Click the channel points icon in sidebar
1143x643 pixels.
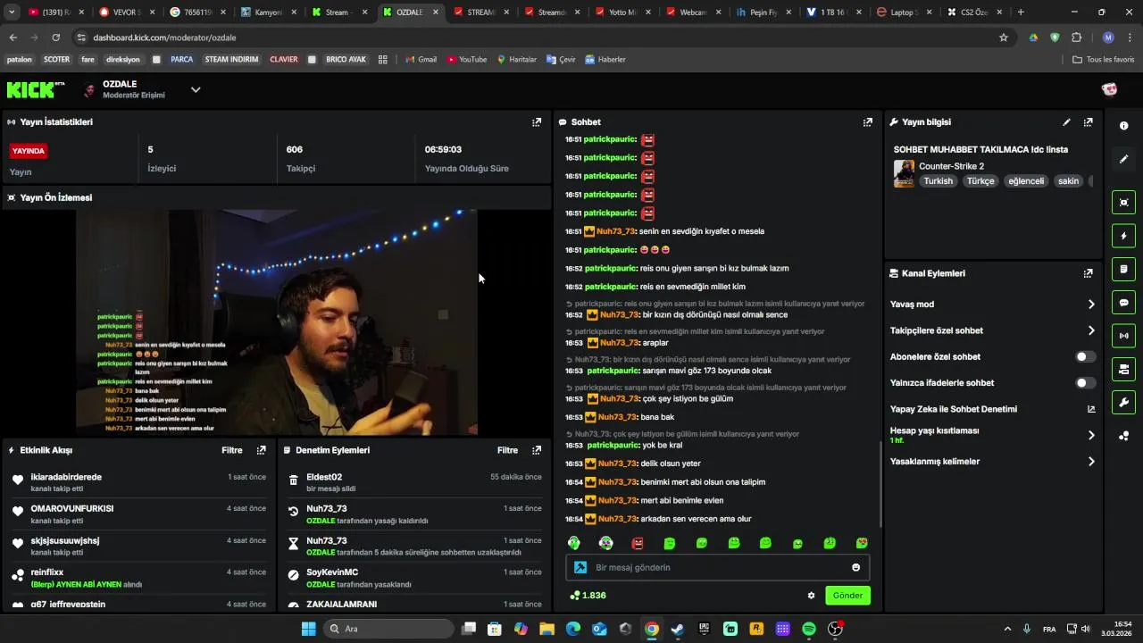[x=1124, y=436]
